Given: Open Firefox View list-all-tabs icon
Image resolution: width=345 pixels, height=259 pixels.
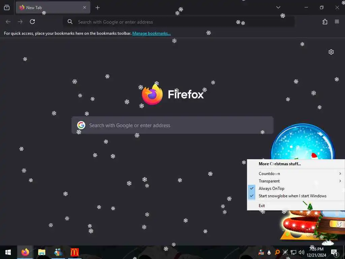Looking at the screenshot, I should (7, 7).
